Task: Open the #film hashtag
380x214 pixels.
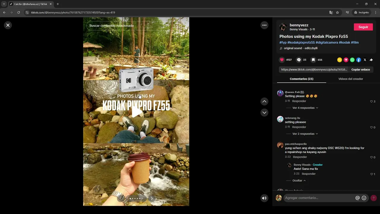Action: [355, 43]
